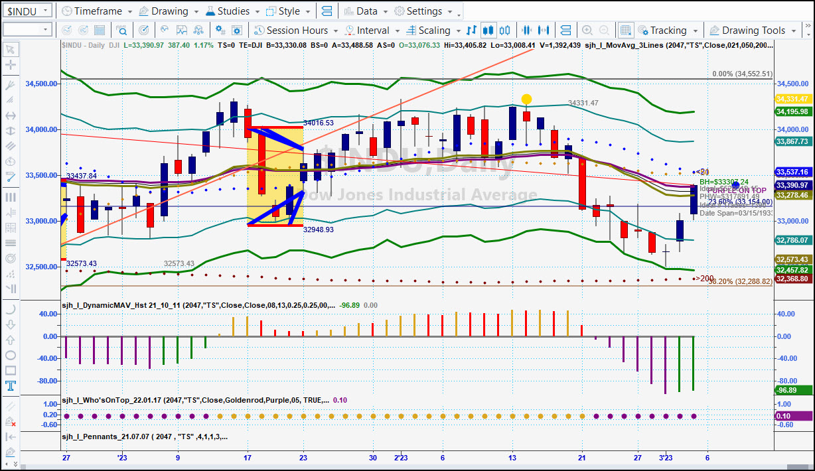Open the $INDU symbol combo box arrow

45,11
